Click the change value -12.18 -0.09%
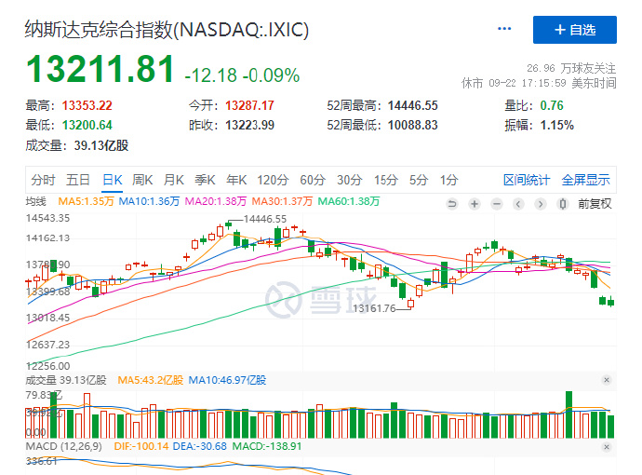The width and height of the screenshot is (642, 475). pos(242,75)
